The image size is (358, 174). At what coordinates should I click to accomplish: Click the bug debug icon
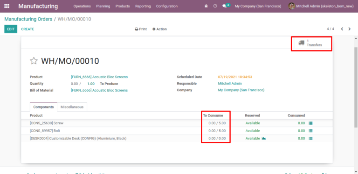(206, 6)
